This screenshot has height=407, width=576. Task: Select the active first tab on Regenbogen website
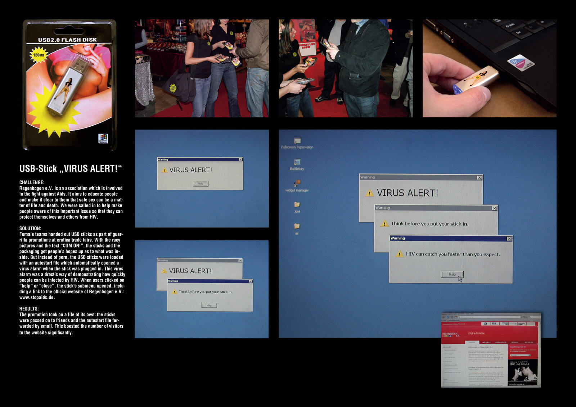click(472, 342)
